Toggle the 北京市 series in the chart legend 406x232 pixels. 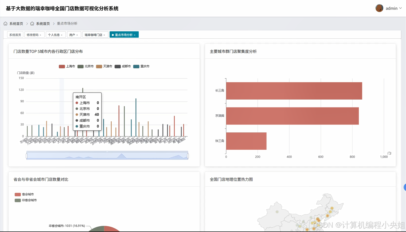click(x=86, y=66)
